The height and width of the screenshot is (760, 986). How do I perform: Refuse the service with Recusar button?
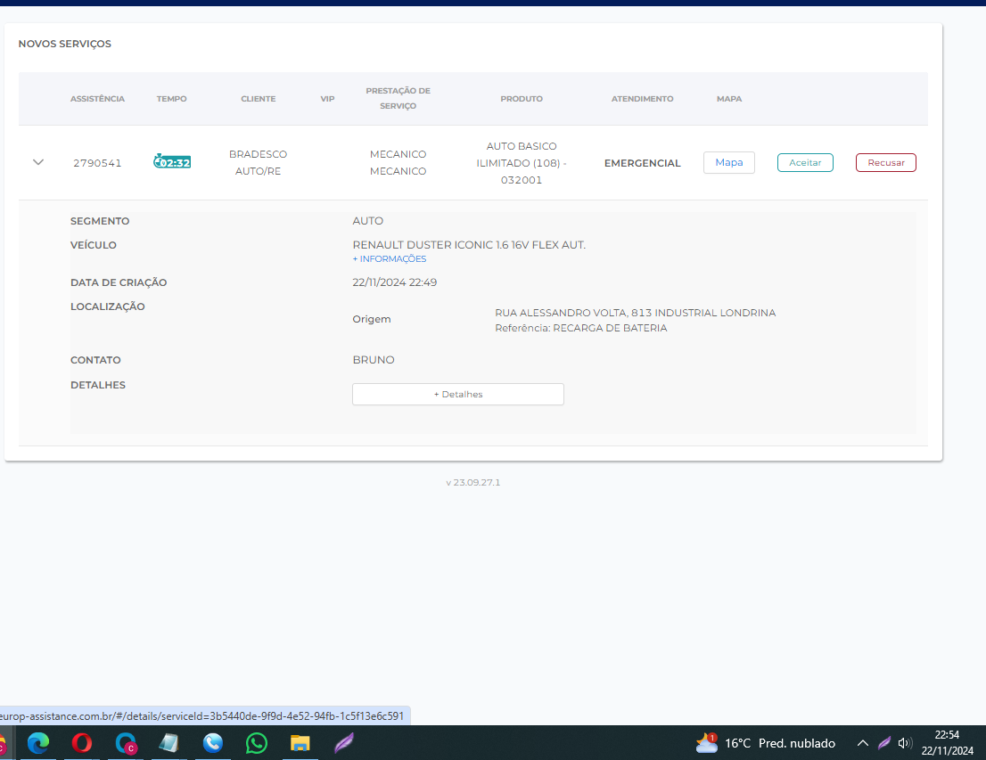(885, 163)
